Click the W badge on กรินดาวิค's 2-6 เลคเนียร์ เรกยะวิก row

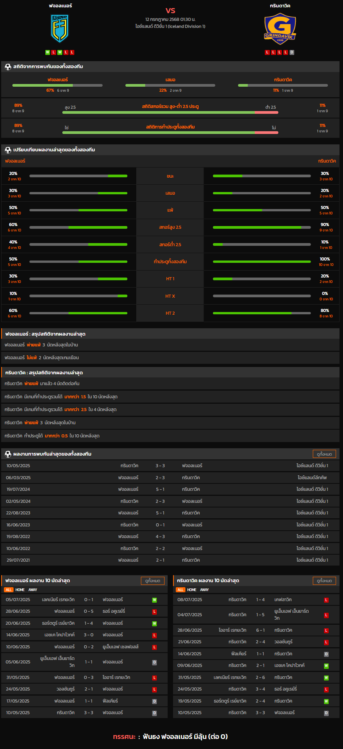click(x=326, y=678)
